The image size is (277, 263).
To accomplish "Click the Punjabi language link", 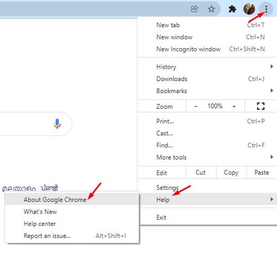I will click(x=49, y=188).
